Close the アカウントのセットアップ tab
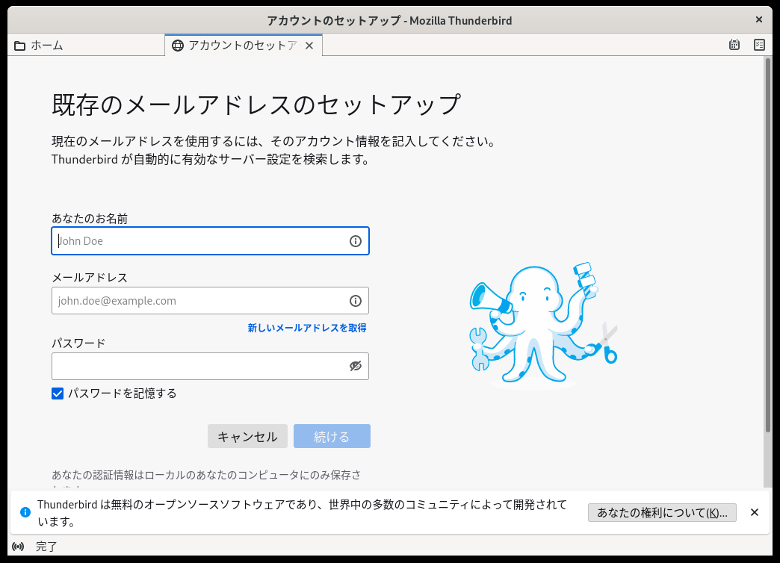 (309, 46)
